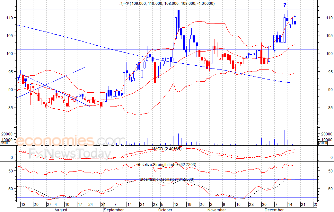Viewport: 334px width, 212px height.
Task: Click the date label 10 on time axis
Action: click(67, 205)
